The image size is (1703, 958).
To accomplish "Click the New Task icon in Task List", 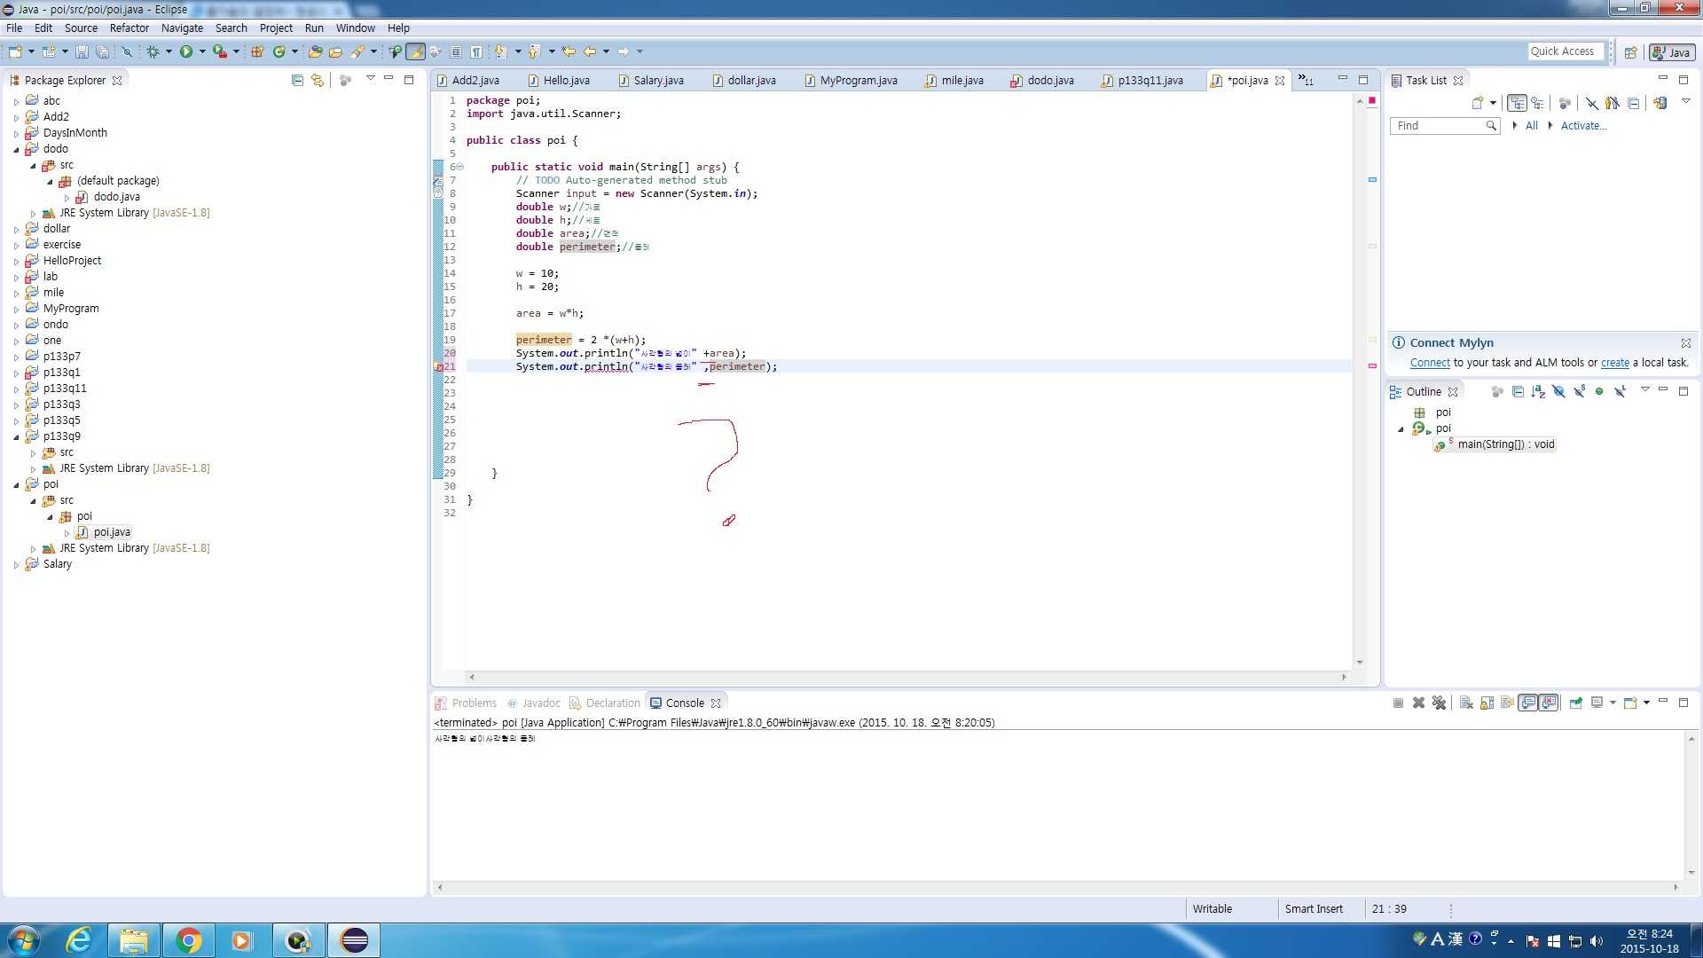I will tap(1478, 103).
